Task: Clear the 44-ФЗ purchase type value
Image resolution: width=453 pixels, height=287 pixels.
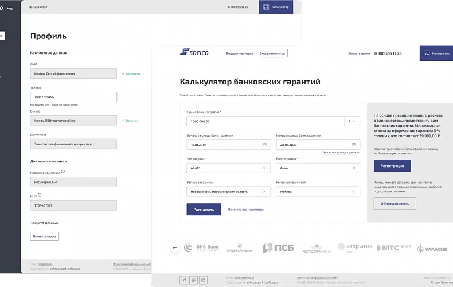Action: click(264, 168)
